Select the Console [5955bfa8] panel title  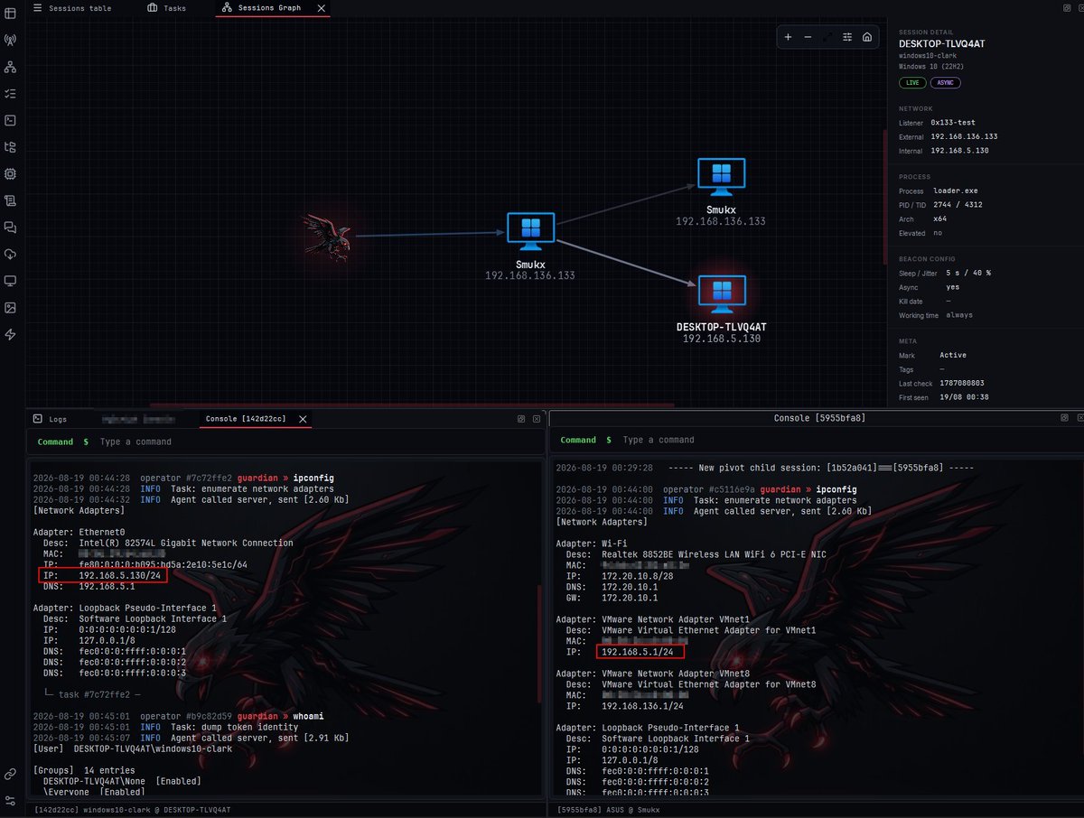[x=819, y=418]
